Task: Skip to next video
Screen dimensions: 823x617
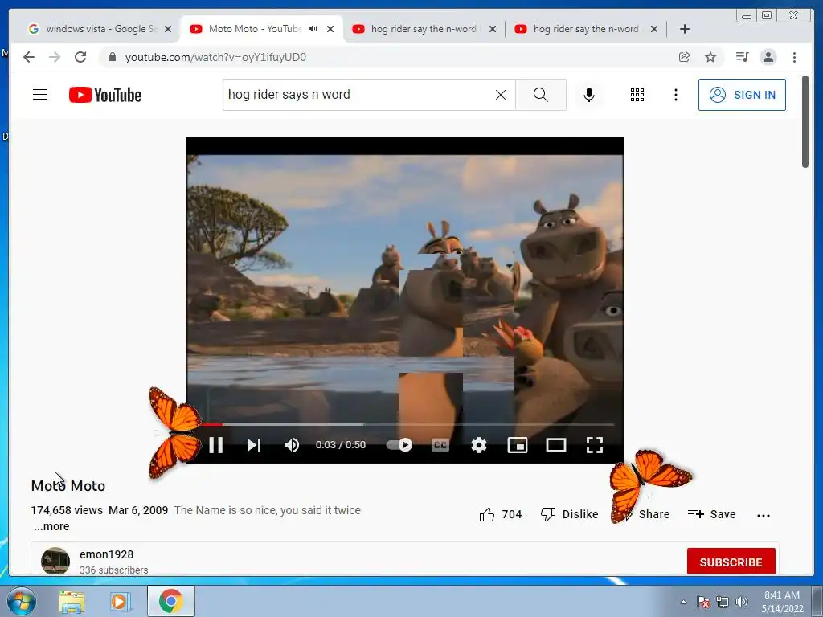Action: click(254, 445)
